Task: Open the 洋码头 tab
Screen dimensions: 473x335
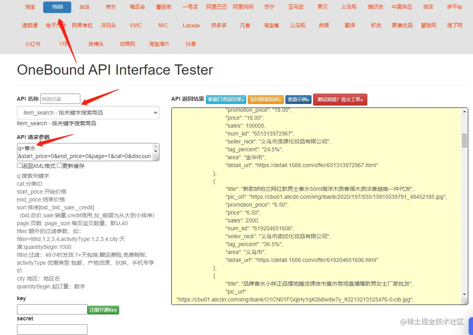Action: point(108,26)
